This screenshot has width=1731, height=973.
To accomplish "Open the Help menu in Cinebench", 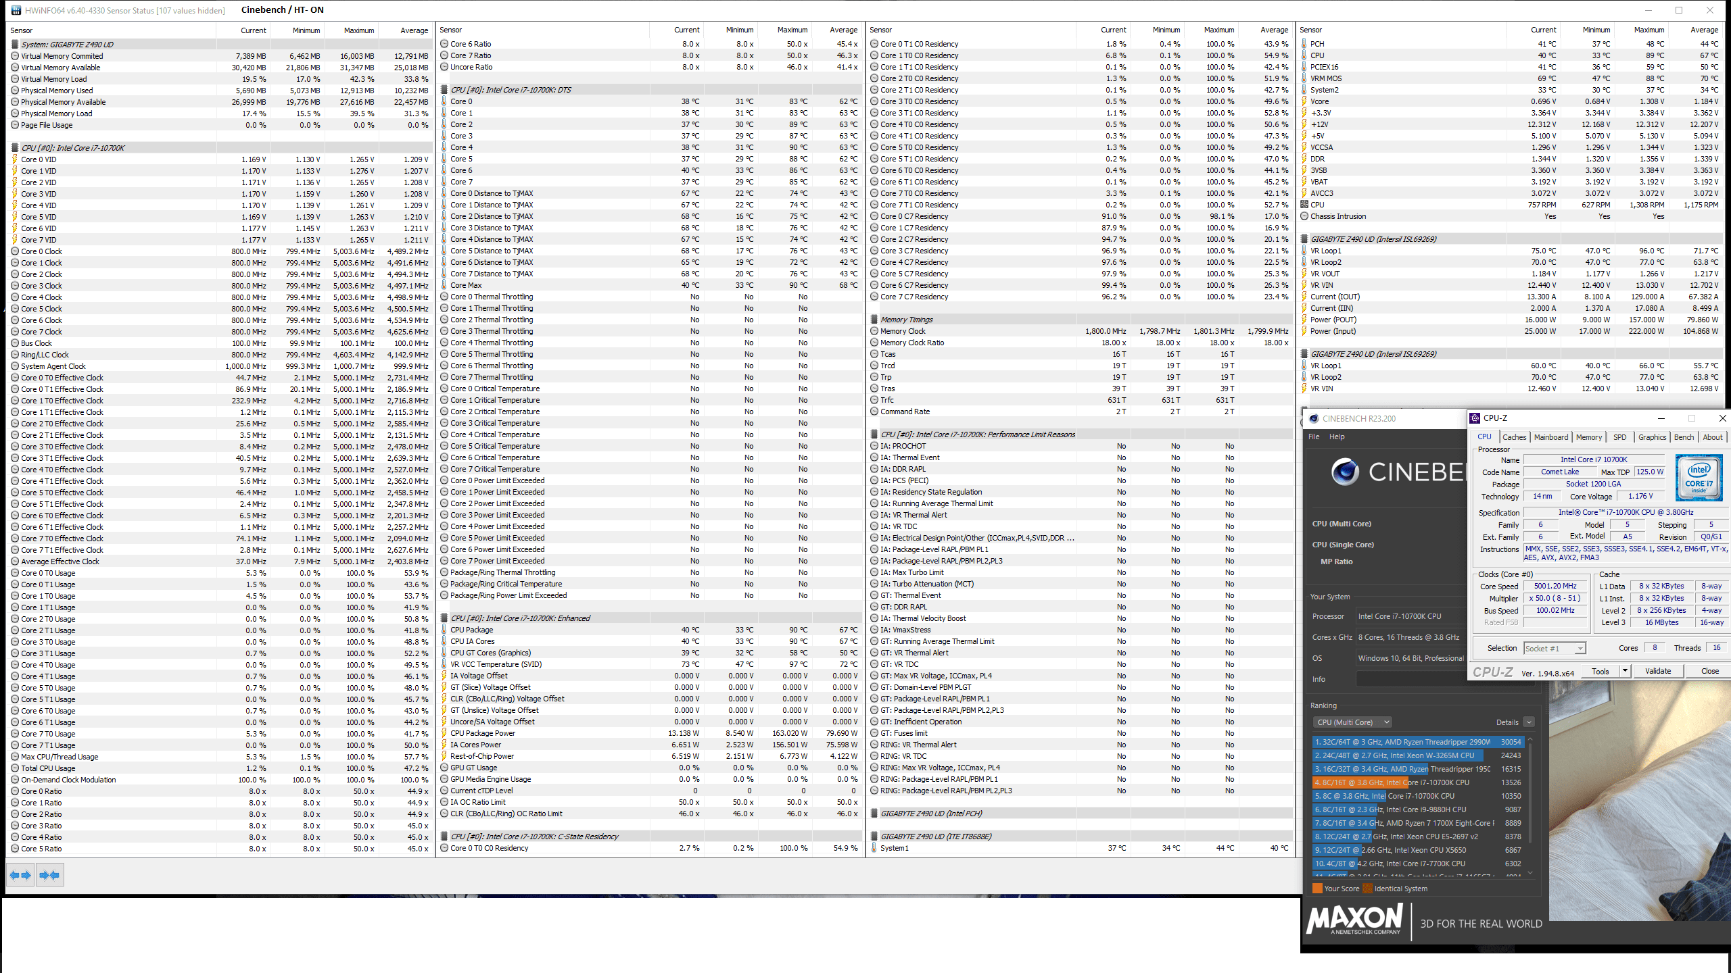I will [x=1337, y=436].
